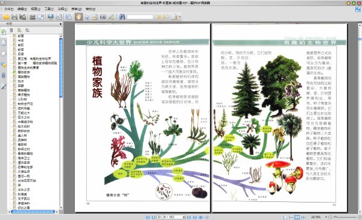Screen dimensions: 362x220
Task: Select the facing two-page layout
Action: [297, 217]
